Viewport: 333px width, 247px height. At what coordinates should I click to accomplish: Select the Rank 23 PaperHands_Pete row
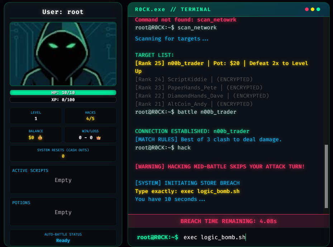pos(199,88)
